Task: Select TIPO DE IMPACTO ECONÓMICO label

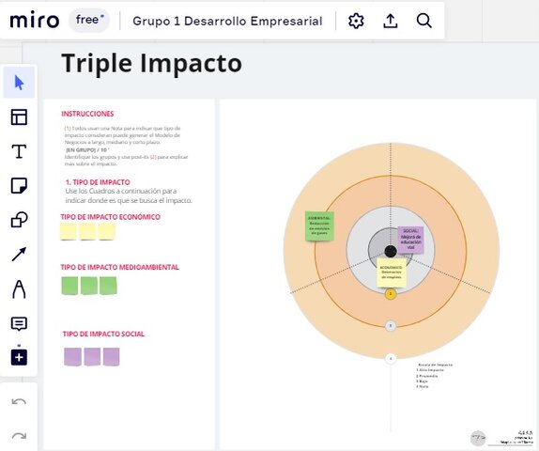Action: coord(111,217)
